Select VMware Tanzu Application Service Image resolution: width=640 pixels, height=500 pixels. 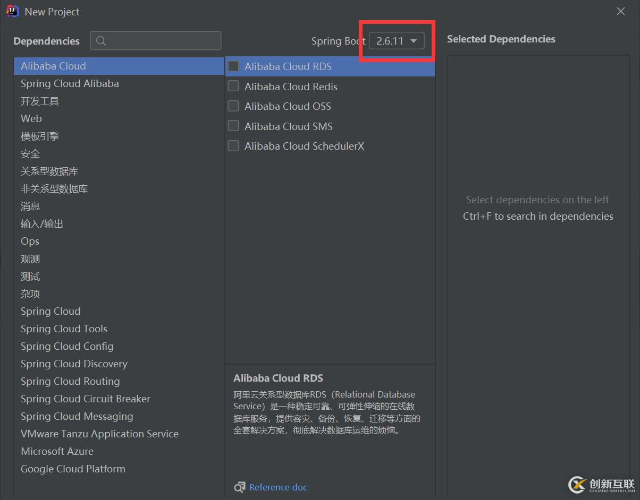(119, 434)
